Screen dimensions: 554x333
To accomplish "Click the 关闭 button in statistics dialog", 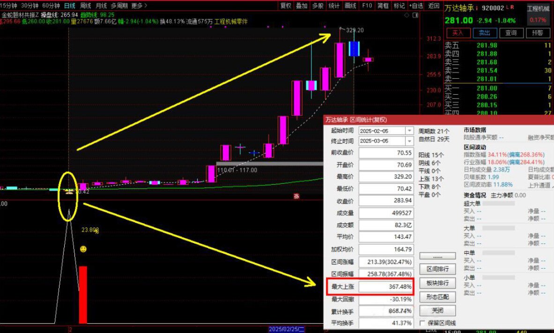I will [437, 310].
